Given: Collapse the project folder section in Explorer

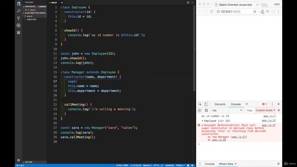Looking at the screenshot, I should (x=34, y=13).
